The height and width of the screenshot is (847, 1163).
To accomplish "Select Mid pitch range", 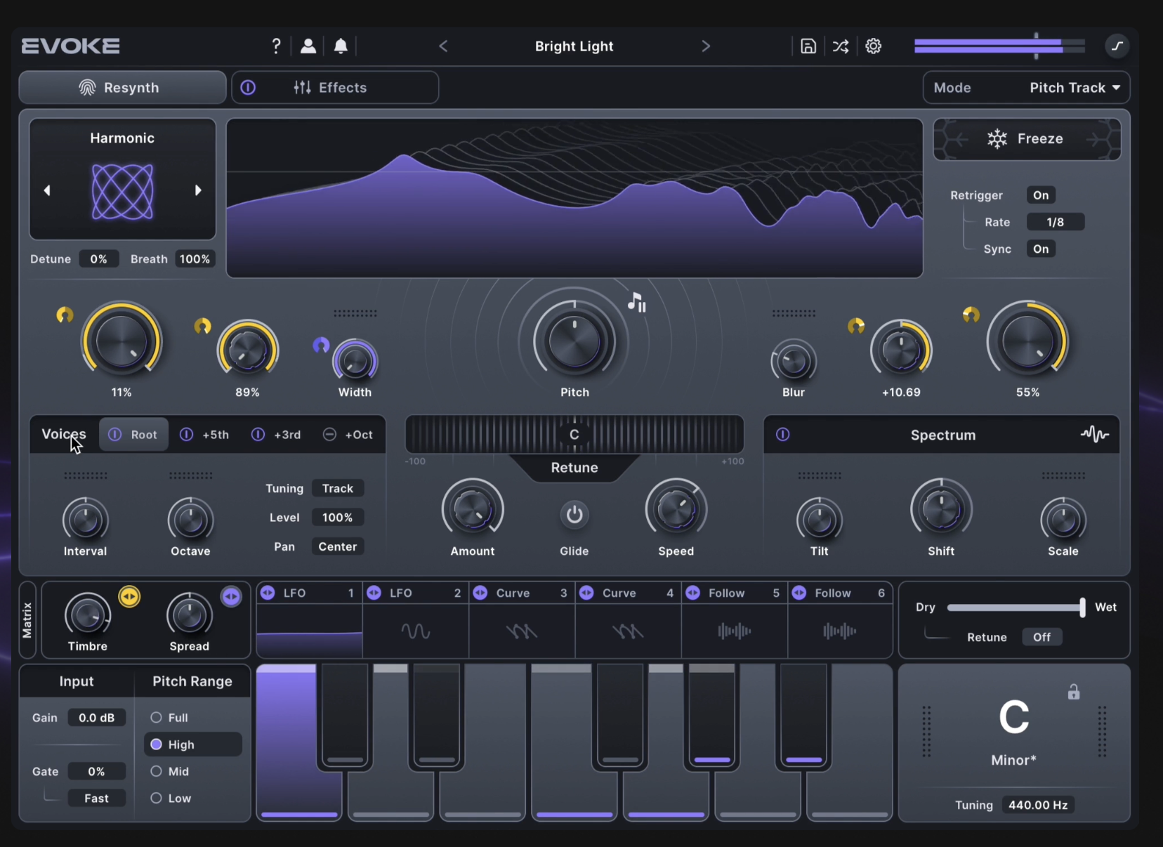I will [156, 771].
